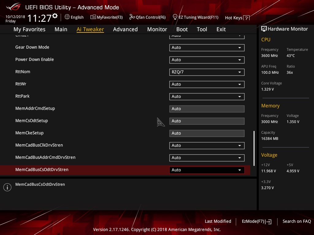Open Search on FAQ link
The width and height of the screenshot is (314, 235).
pos(297,221)
